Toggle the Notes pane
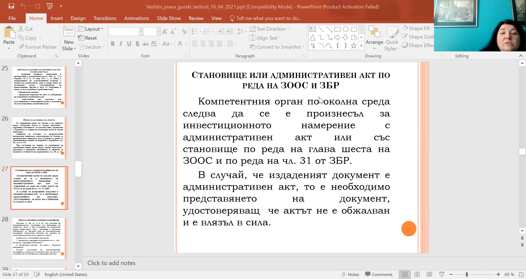The image size is (526, 279). click(x=350, y=274)
